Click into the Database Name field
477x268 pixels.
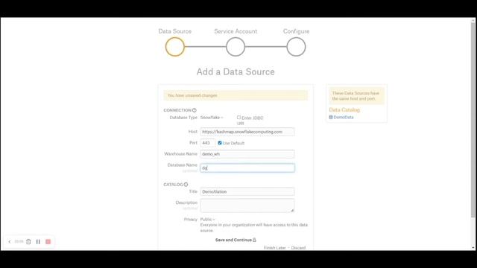(247, 167)
